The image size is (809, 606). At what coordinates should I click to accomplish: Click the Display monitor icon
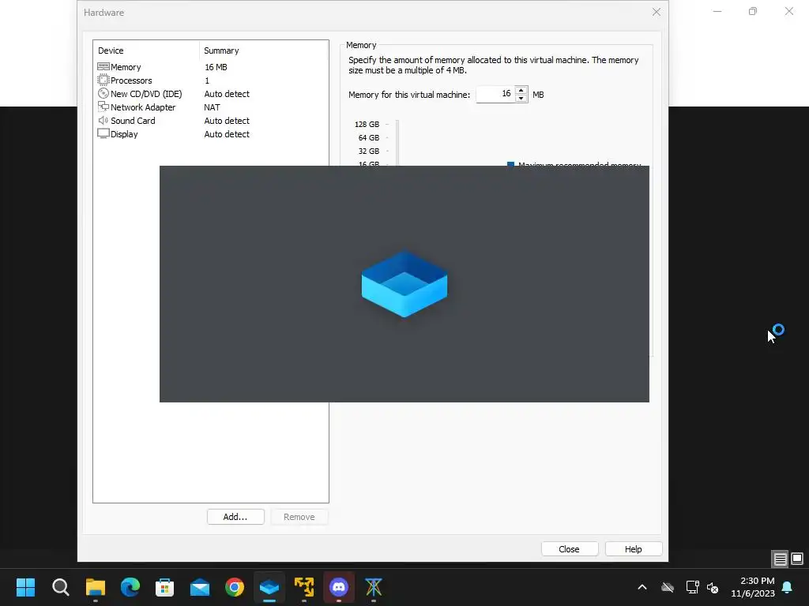103,133
